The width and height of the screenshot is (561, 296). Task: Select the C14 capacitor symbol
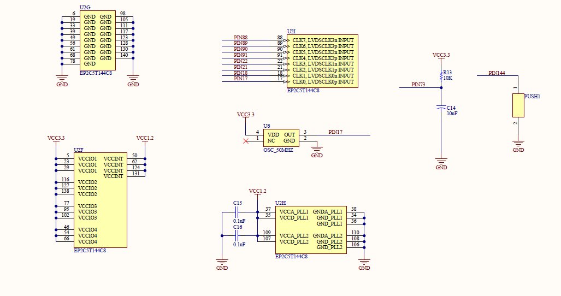pos(441,107)
